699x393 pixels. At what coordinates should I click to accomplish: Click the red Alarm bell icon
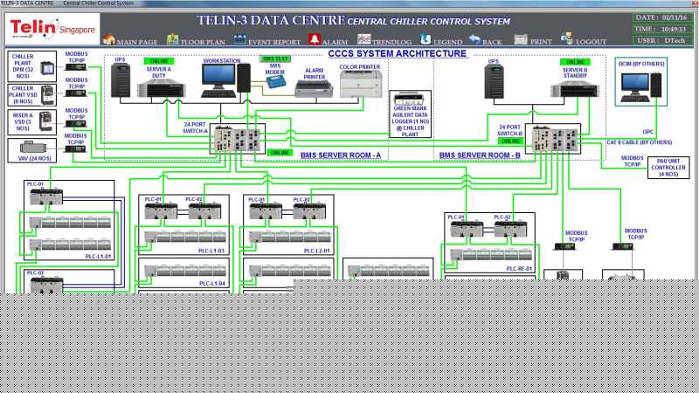point(315,39)
